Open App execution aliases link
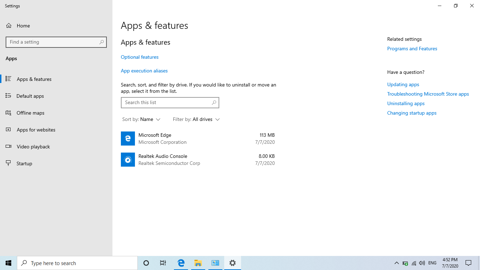 pos(144,71)
